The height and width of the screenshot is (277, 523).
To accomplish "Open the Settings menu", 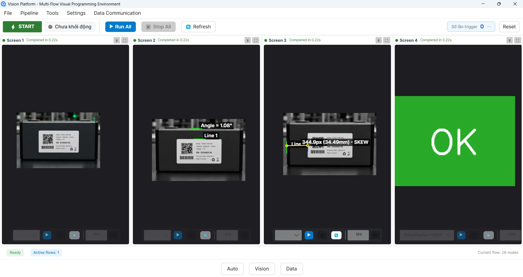I will (x=76, y=13).
